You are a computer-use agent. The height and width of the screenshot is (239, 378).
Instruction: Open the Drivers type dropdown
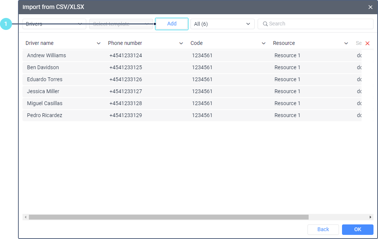pos(54,24)
